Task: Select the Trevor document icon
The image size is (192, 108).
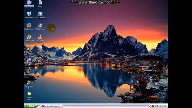Action: (40, 4)
